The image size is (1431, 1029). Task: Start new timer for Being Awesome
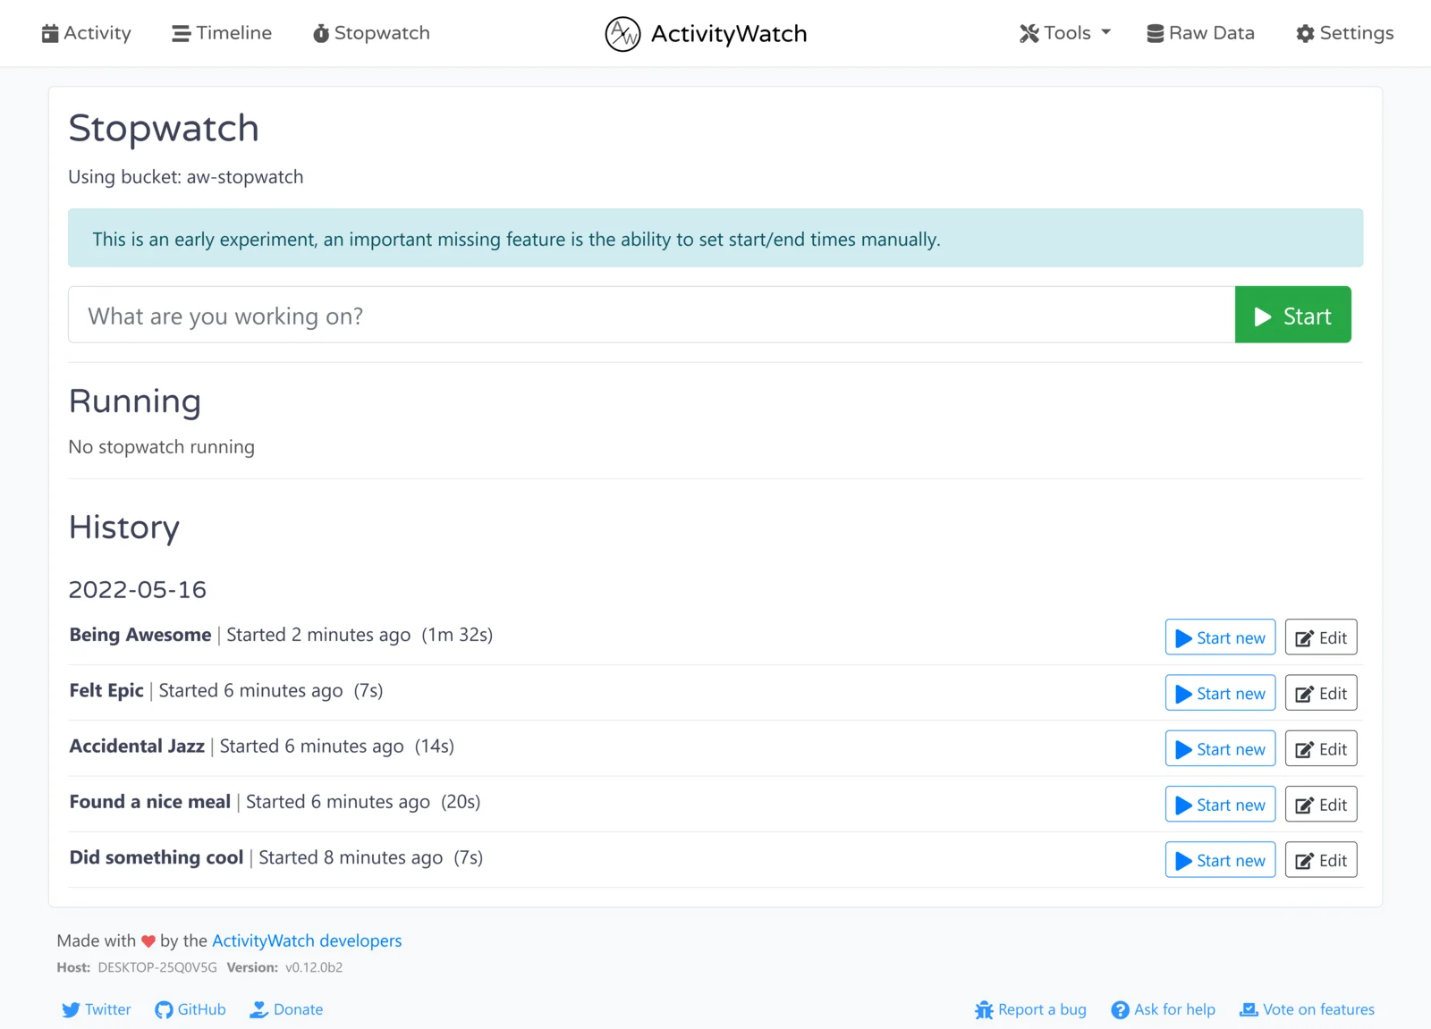click(x=1220, y=637)
